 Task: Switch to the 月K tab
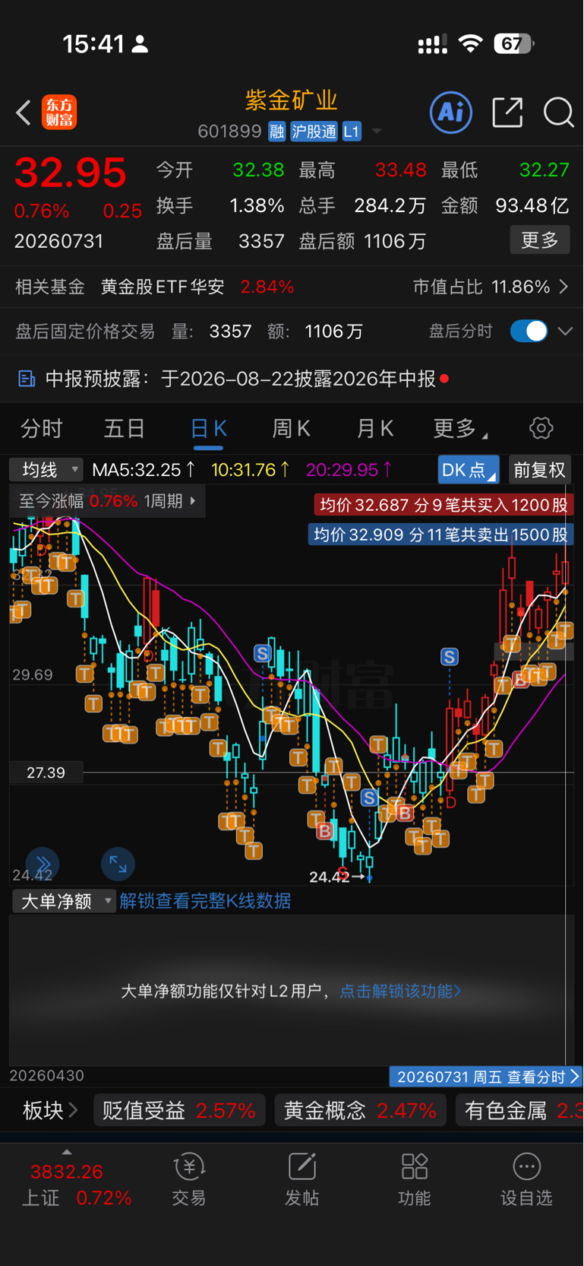click(375, 429)
